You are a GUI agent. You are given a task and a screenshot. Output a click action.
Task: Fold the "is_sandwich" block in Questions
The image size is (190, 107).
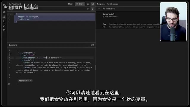11,53
